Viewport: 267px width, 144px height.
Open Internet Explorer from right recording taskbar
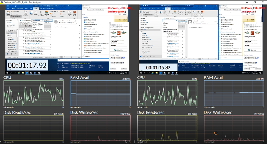(153, 73)
